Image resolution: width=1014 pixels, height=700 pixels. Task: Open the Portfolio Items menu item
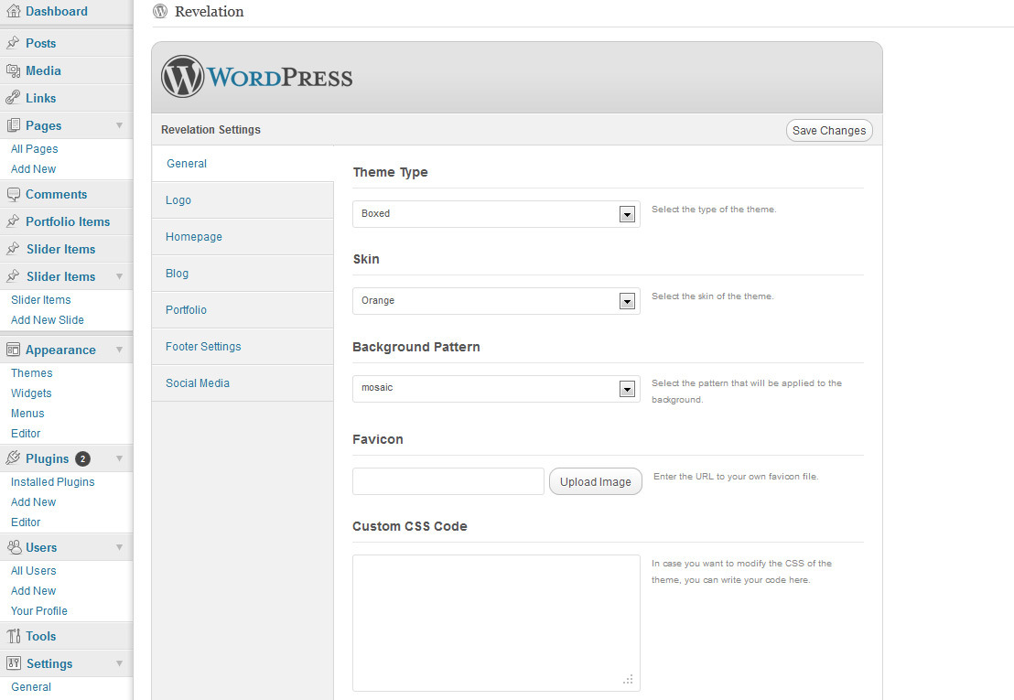click(x=66, y=221)
